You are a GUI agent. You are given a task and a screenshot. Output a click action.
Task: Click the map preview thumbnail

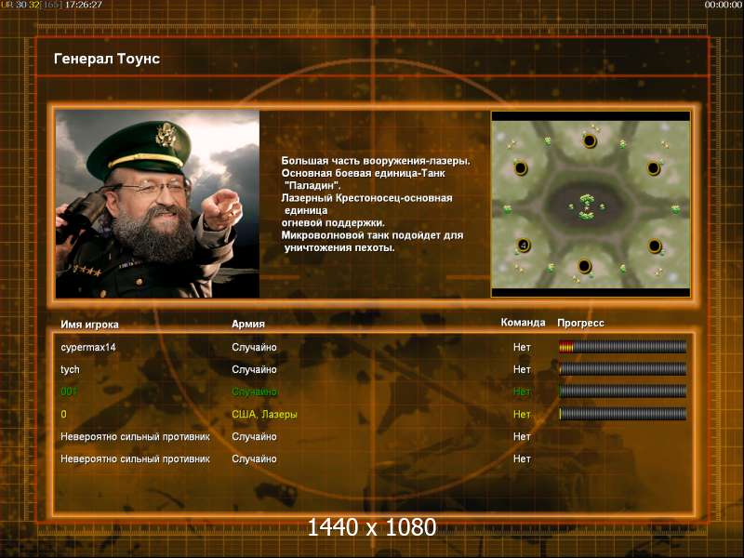pos(591,204)
